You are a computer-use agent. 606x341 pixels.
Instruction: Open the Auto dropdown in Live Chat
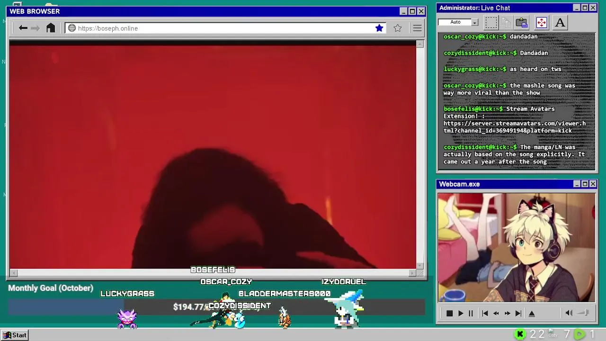click(475, 22)
